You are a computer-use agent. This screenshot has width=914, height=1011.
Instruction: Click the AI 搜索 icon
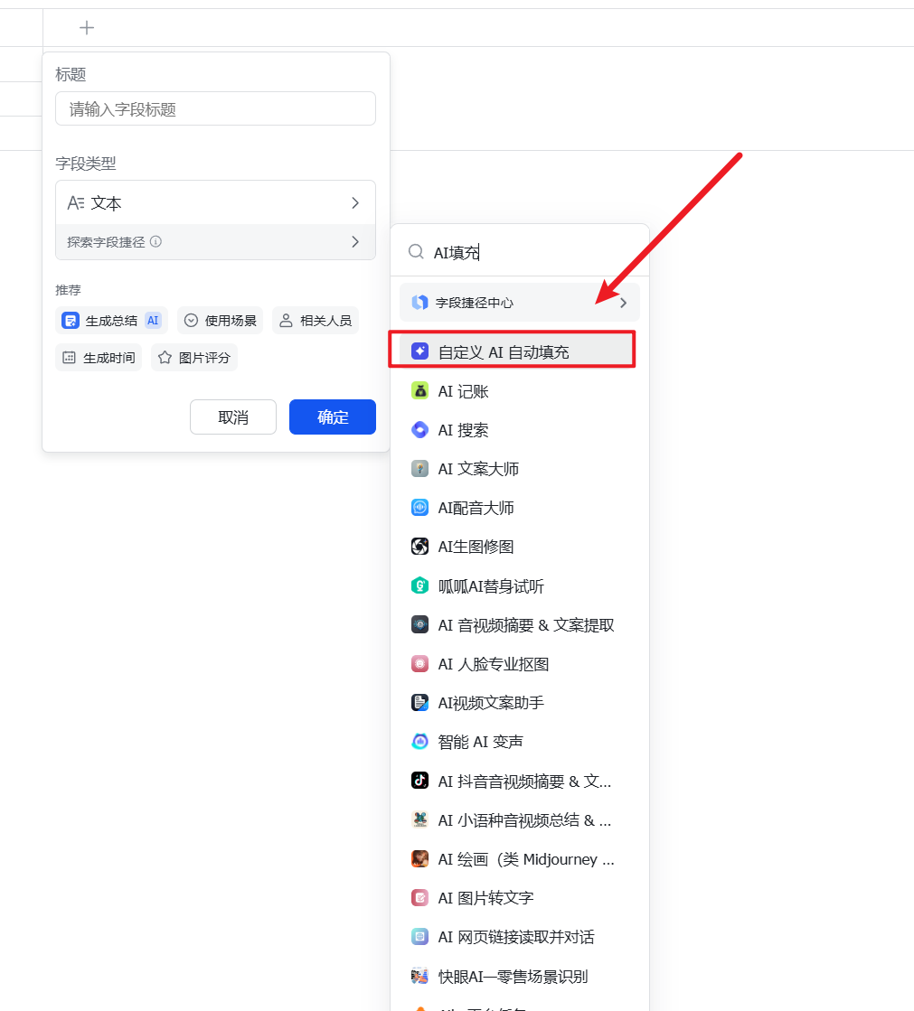(419, 429)
